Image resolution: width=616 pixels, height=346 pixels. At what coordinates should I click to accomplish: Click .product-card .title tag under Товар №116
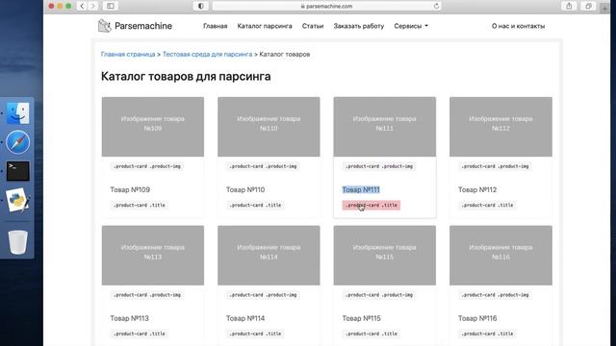click(487, 334)
